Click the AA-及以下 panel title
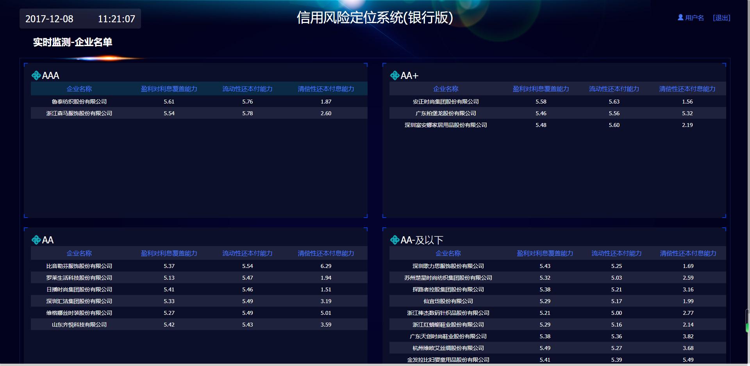The height and width of the screenshot is (366, 750). tap(422, 240)
